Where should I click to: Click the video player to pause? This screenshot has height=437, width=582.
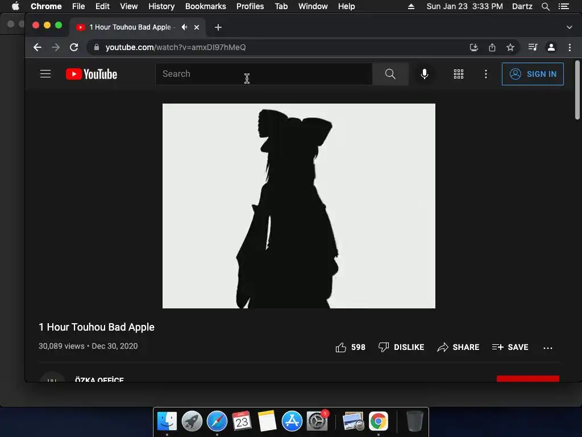299,206
